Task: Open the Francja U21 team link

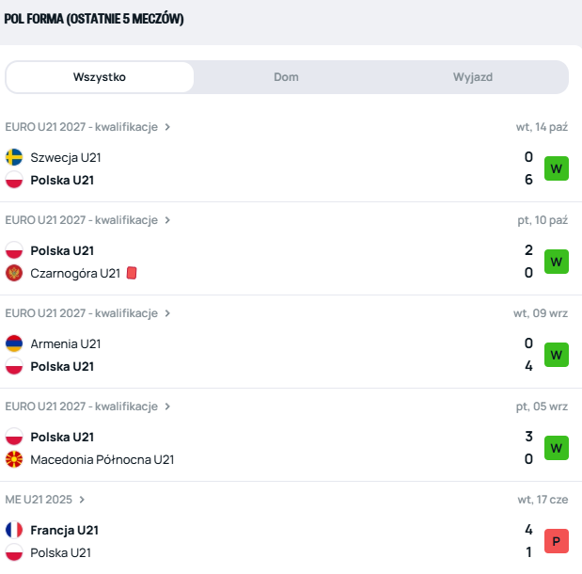Action: 64,530
